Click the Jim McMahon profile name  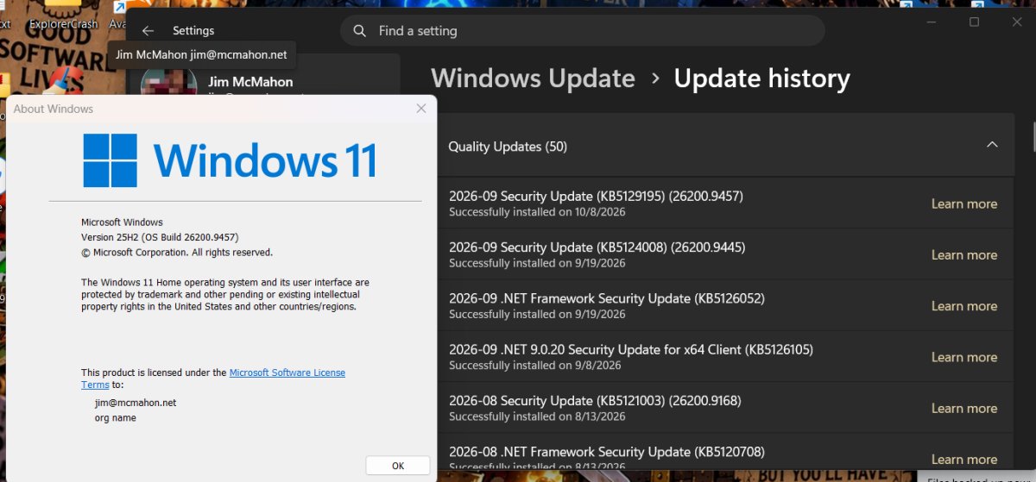click(250, 82)
